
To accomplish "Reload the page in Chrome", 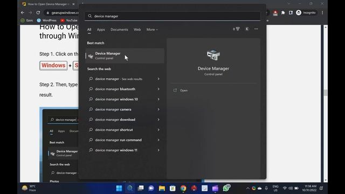I will point(38,13).
